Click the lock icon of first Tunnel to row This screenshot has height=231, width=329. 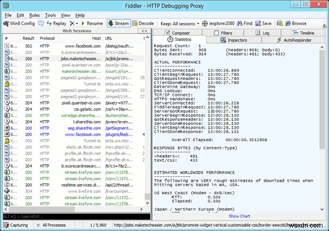tap(7, 84)
